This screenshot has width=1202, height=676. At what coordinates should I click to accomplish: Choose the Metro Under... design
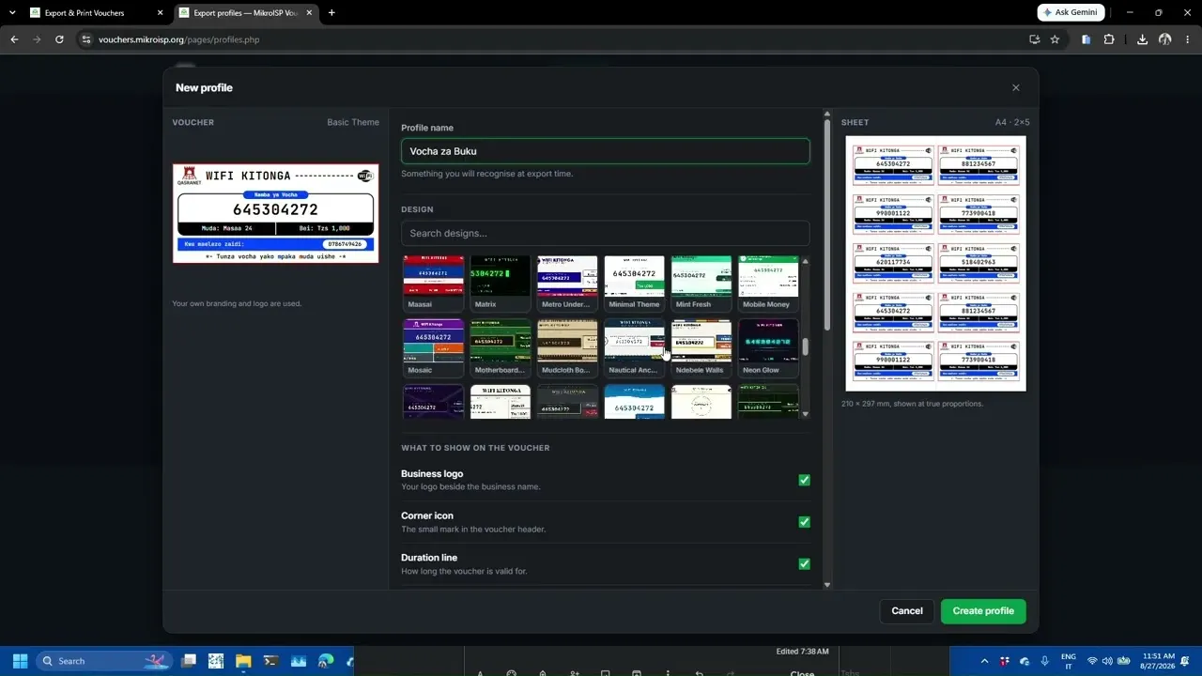[567, 284]
